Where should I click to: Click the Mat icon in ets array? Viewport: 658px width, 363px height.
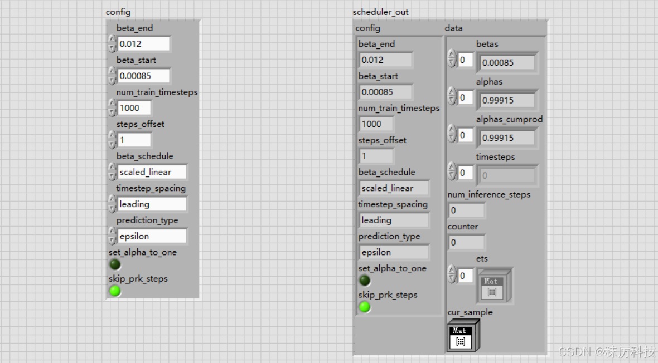(x=495, y=286)
